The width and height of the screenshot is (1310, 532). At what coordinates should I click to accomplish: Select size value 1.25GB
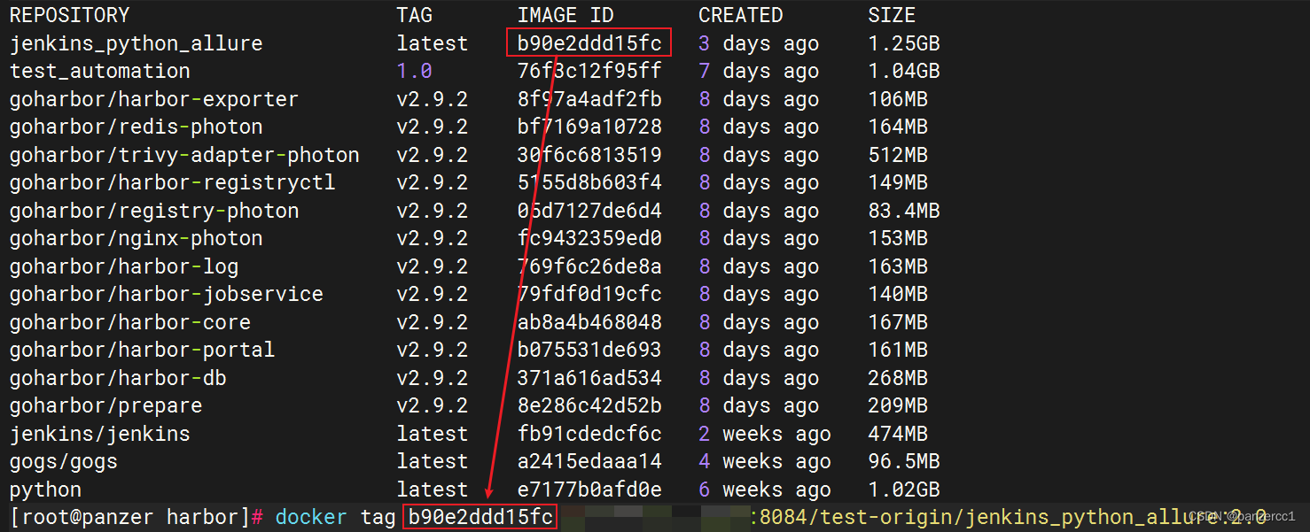click(904, 43)
